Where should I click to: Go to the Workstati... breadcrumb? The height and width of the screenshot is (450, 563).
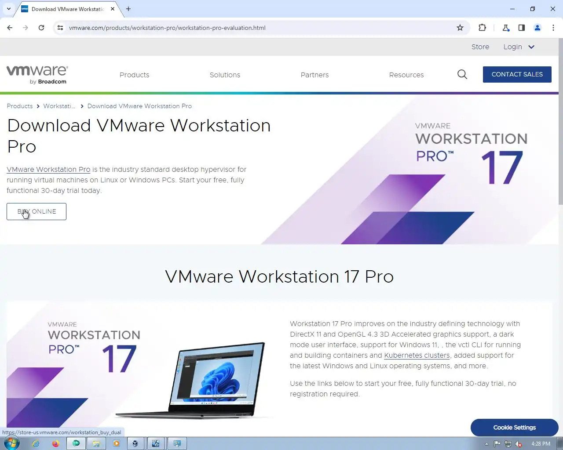pos(59,106)
